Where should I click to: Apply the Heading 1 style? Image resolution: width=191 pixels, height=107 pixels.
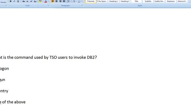tap(113, 1)
